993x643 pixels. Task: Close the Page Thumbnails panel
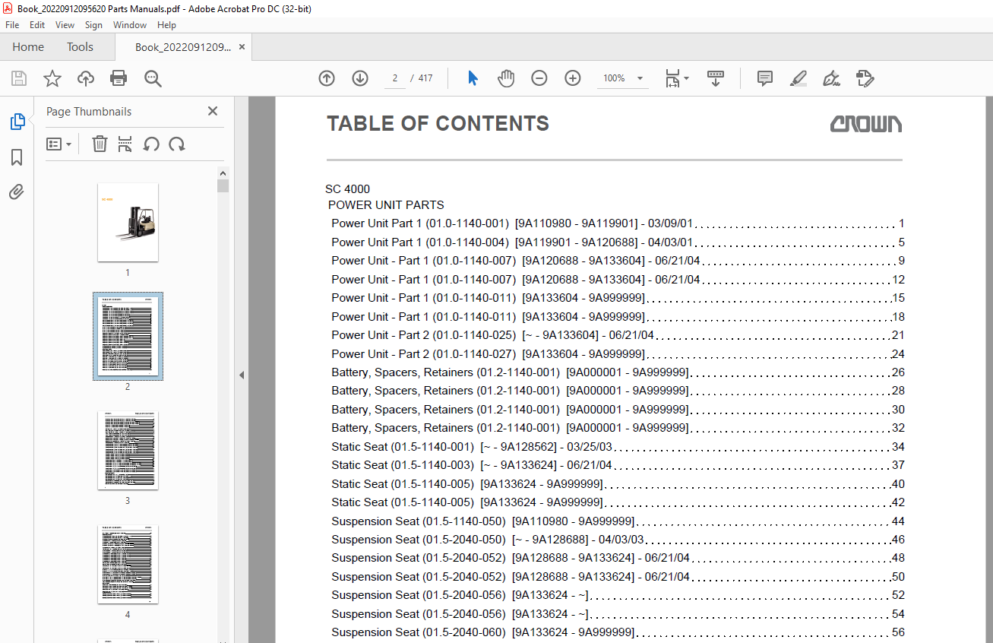pyautogui.click(x=213, y=111)
